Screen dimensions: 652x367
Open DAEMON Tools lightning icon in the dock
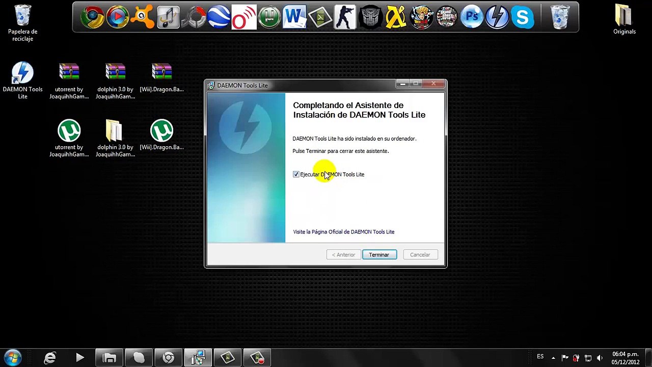coord(497,17)
